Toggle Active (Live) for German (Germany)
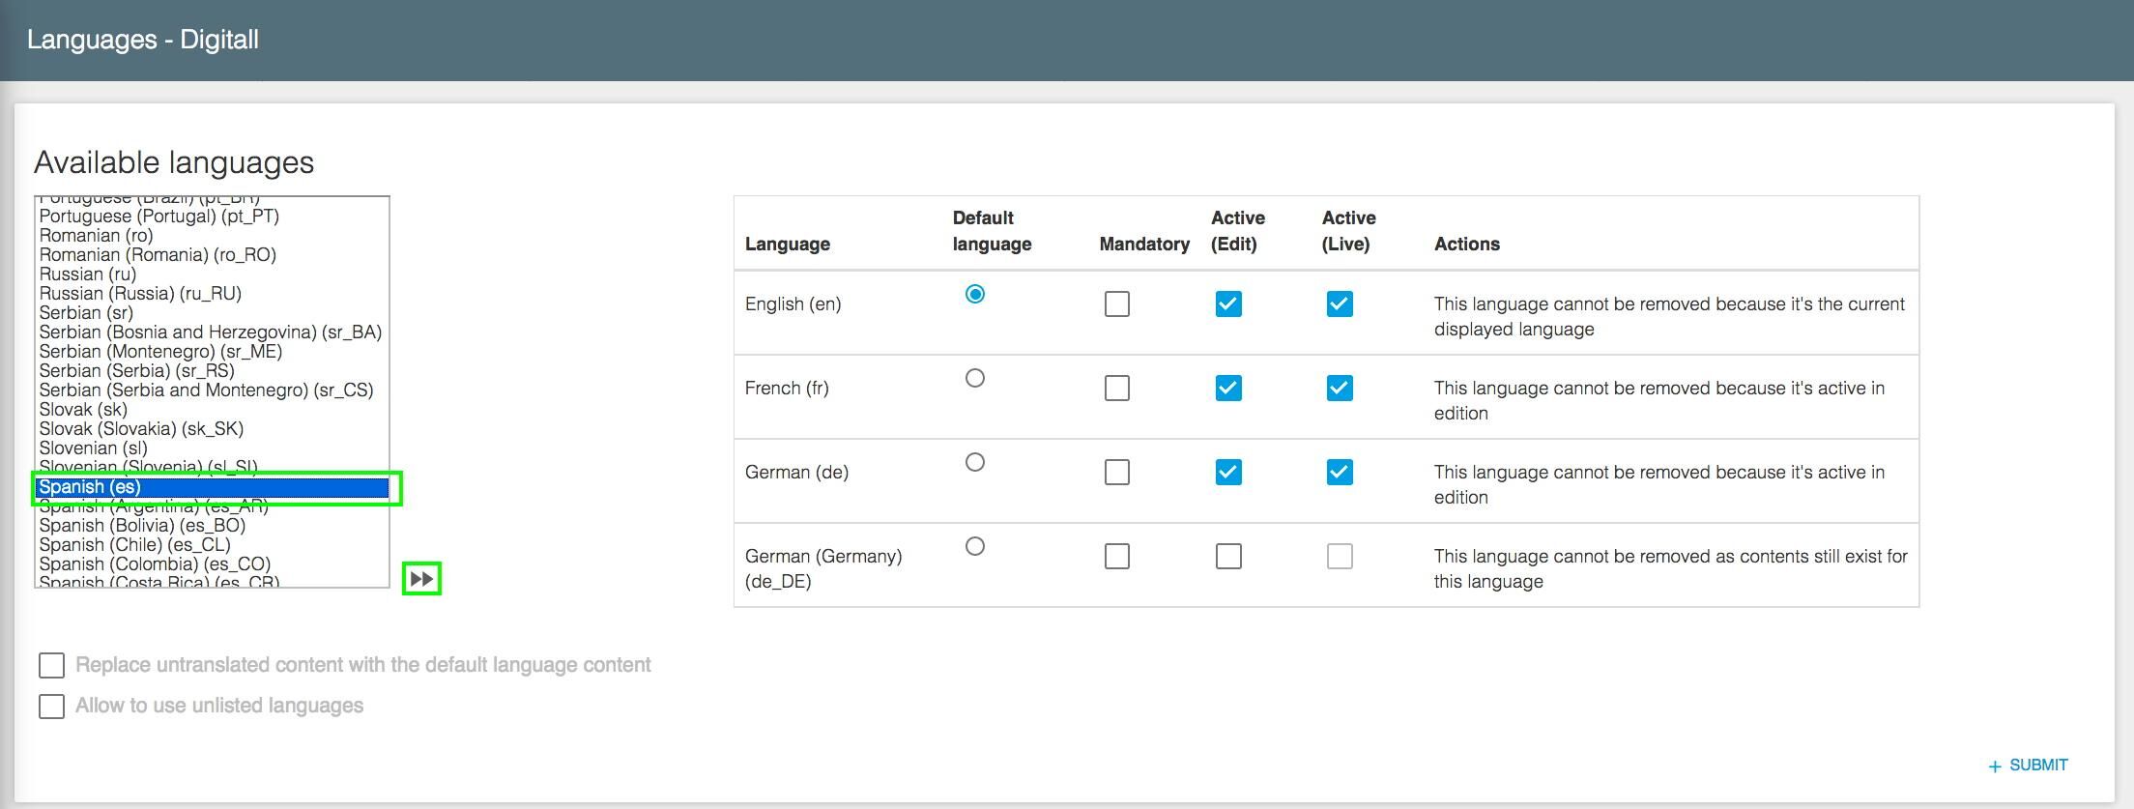Viewport: 2134px width, 809px height. [x=1340, y=556]
